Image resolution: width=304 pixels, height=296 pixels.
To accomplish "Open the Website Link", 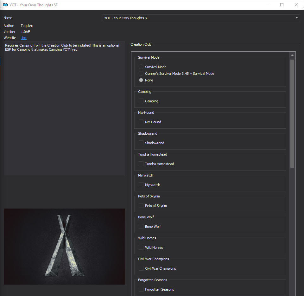I will 23,38.
